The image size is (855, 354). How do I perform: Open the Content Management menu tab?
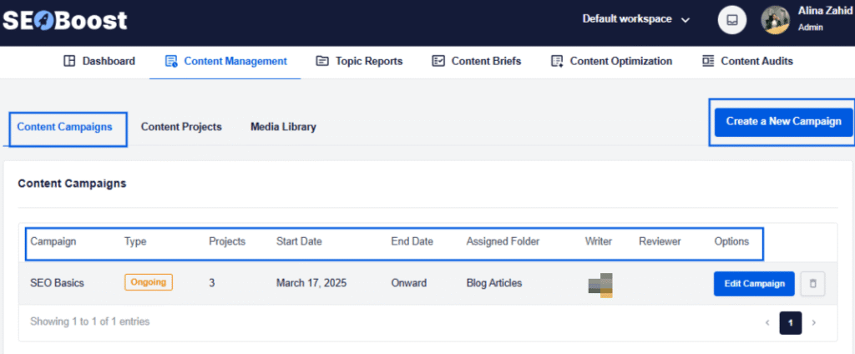225,61
